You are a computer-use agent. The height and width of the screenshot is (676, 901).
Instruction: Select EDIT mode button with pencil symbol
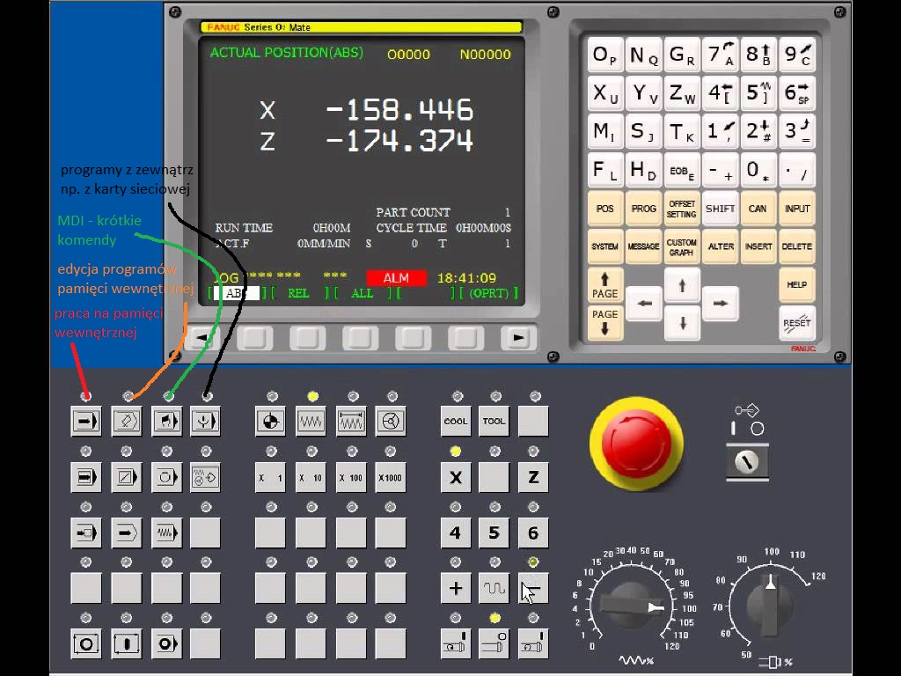point(127,422)
